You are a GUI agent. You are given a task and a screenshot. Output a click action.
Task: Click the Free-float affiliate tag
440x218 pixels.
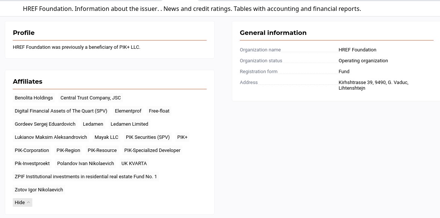[x=159, y=111]
